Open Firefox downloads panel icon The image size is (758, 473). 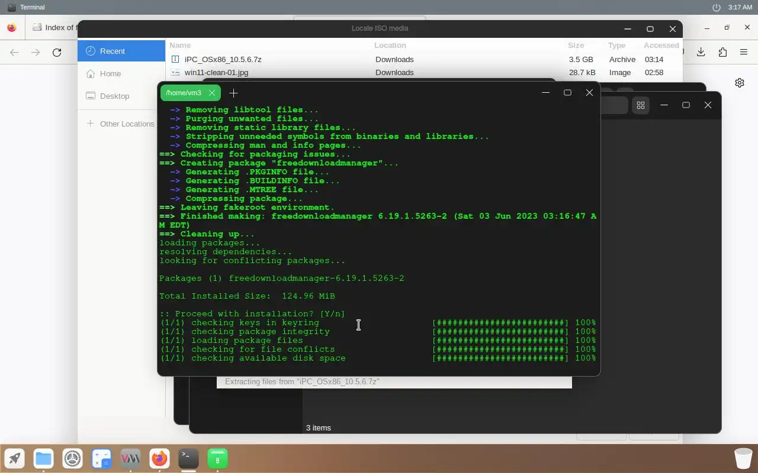(701, 52)
